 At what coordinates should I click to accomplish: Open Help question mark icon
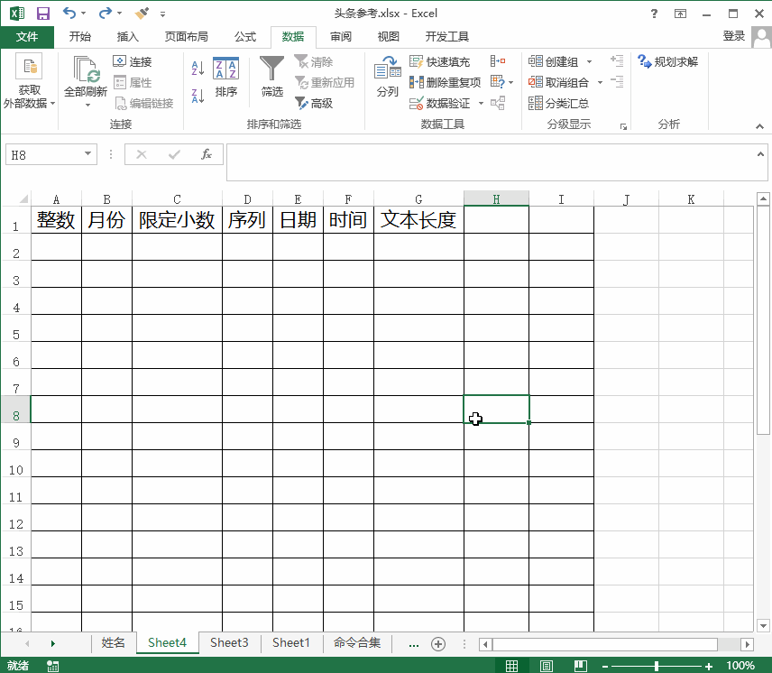pyautogui.click(x=654, y=14)
